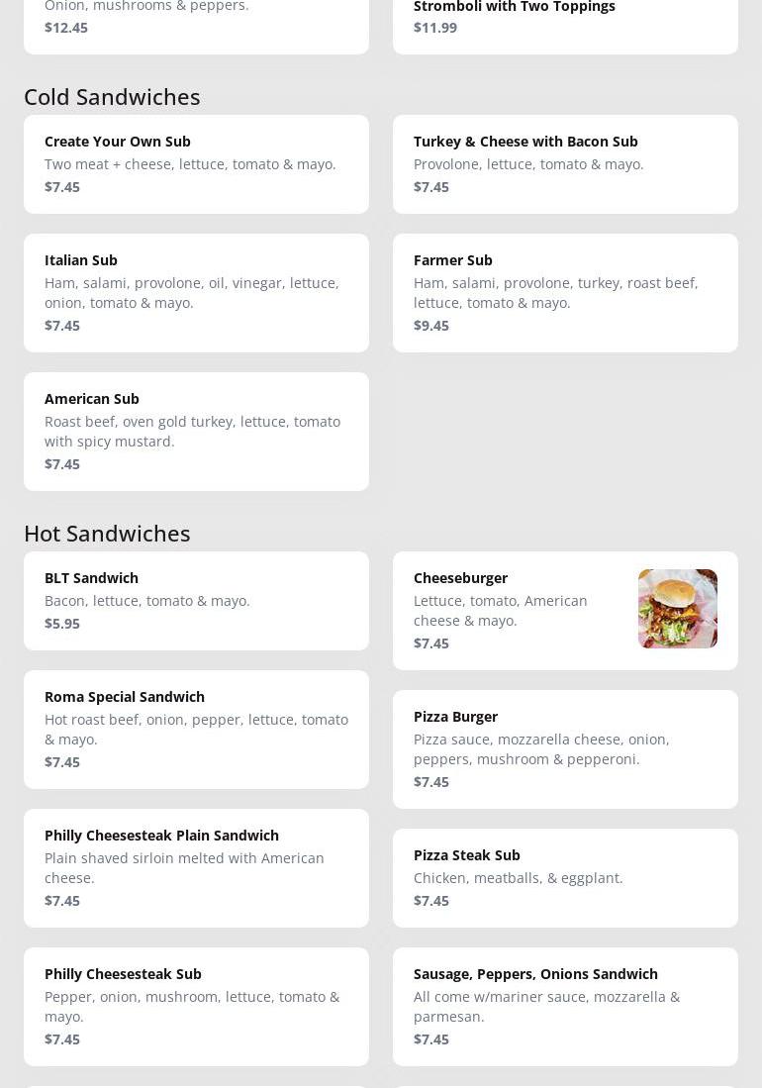Pick the American Sub item
Image resolution: width=762 pixels, height=1088 pixels.
(x=196, y=432)
